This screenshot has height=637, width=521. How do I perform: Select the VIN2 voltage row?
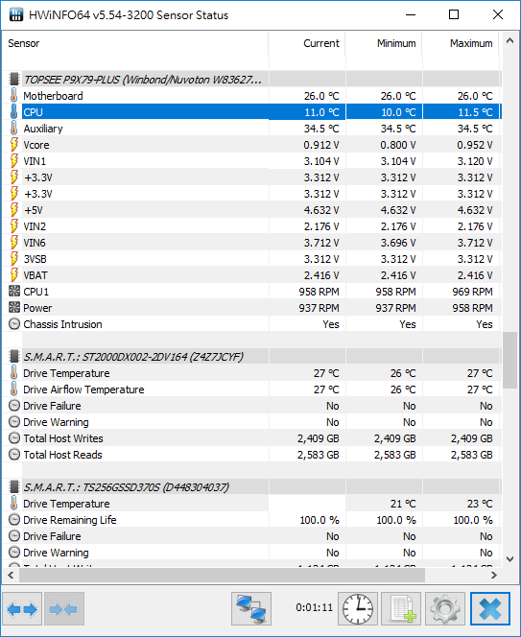coord(252,226)
